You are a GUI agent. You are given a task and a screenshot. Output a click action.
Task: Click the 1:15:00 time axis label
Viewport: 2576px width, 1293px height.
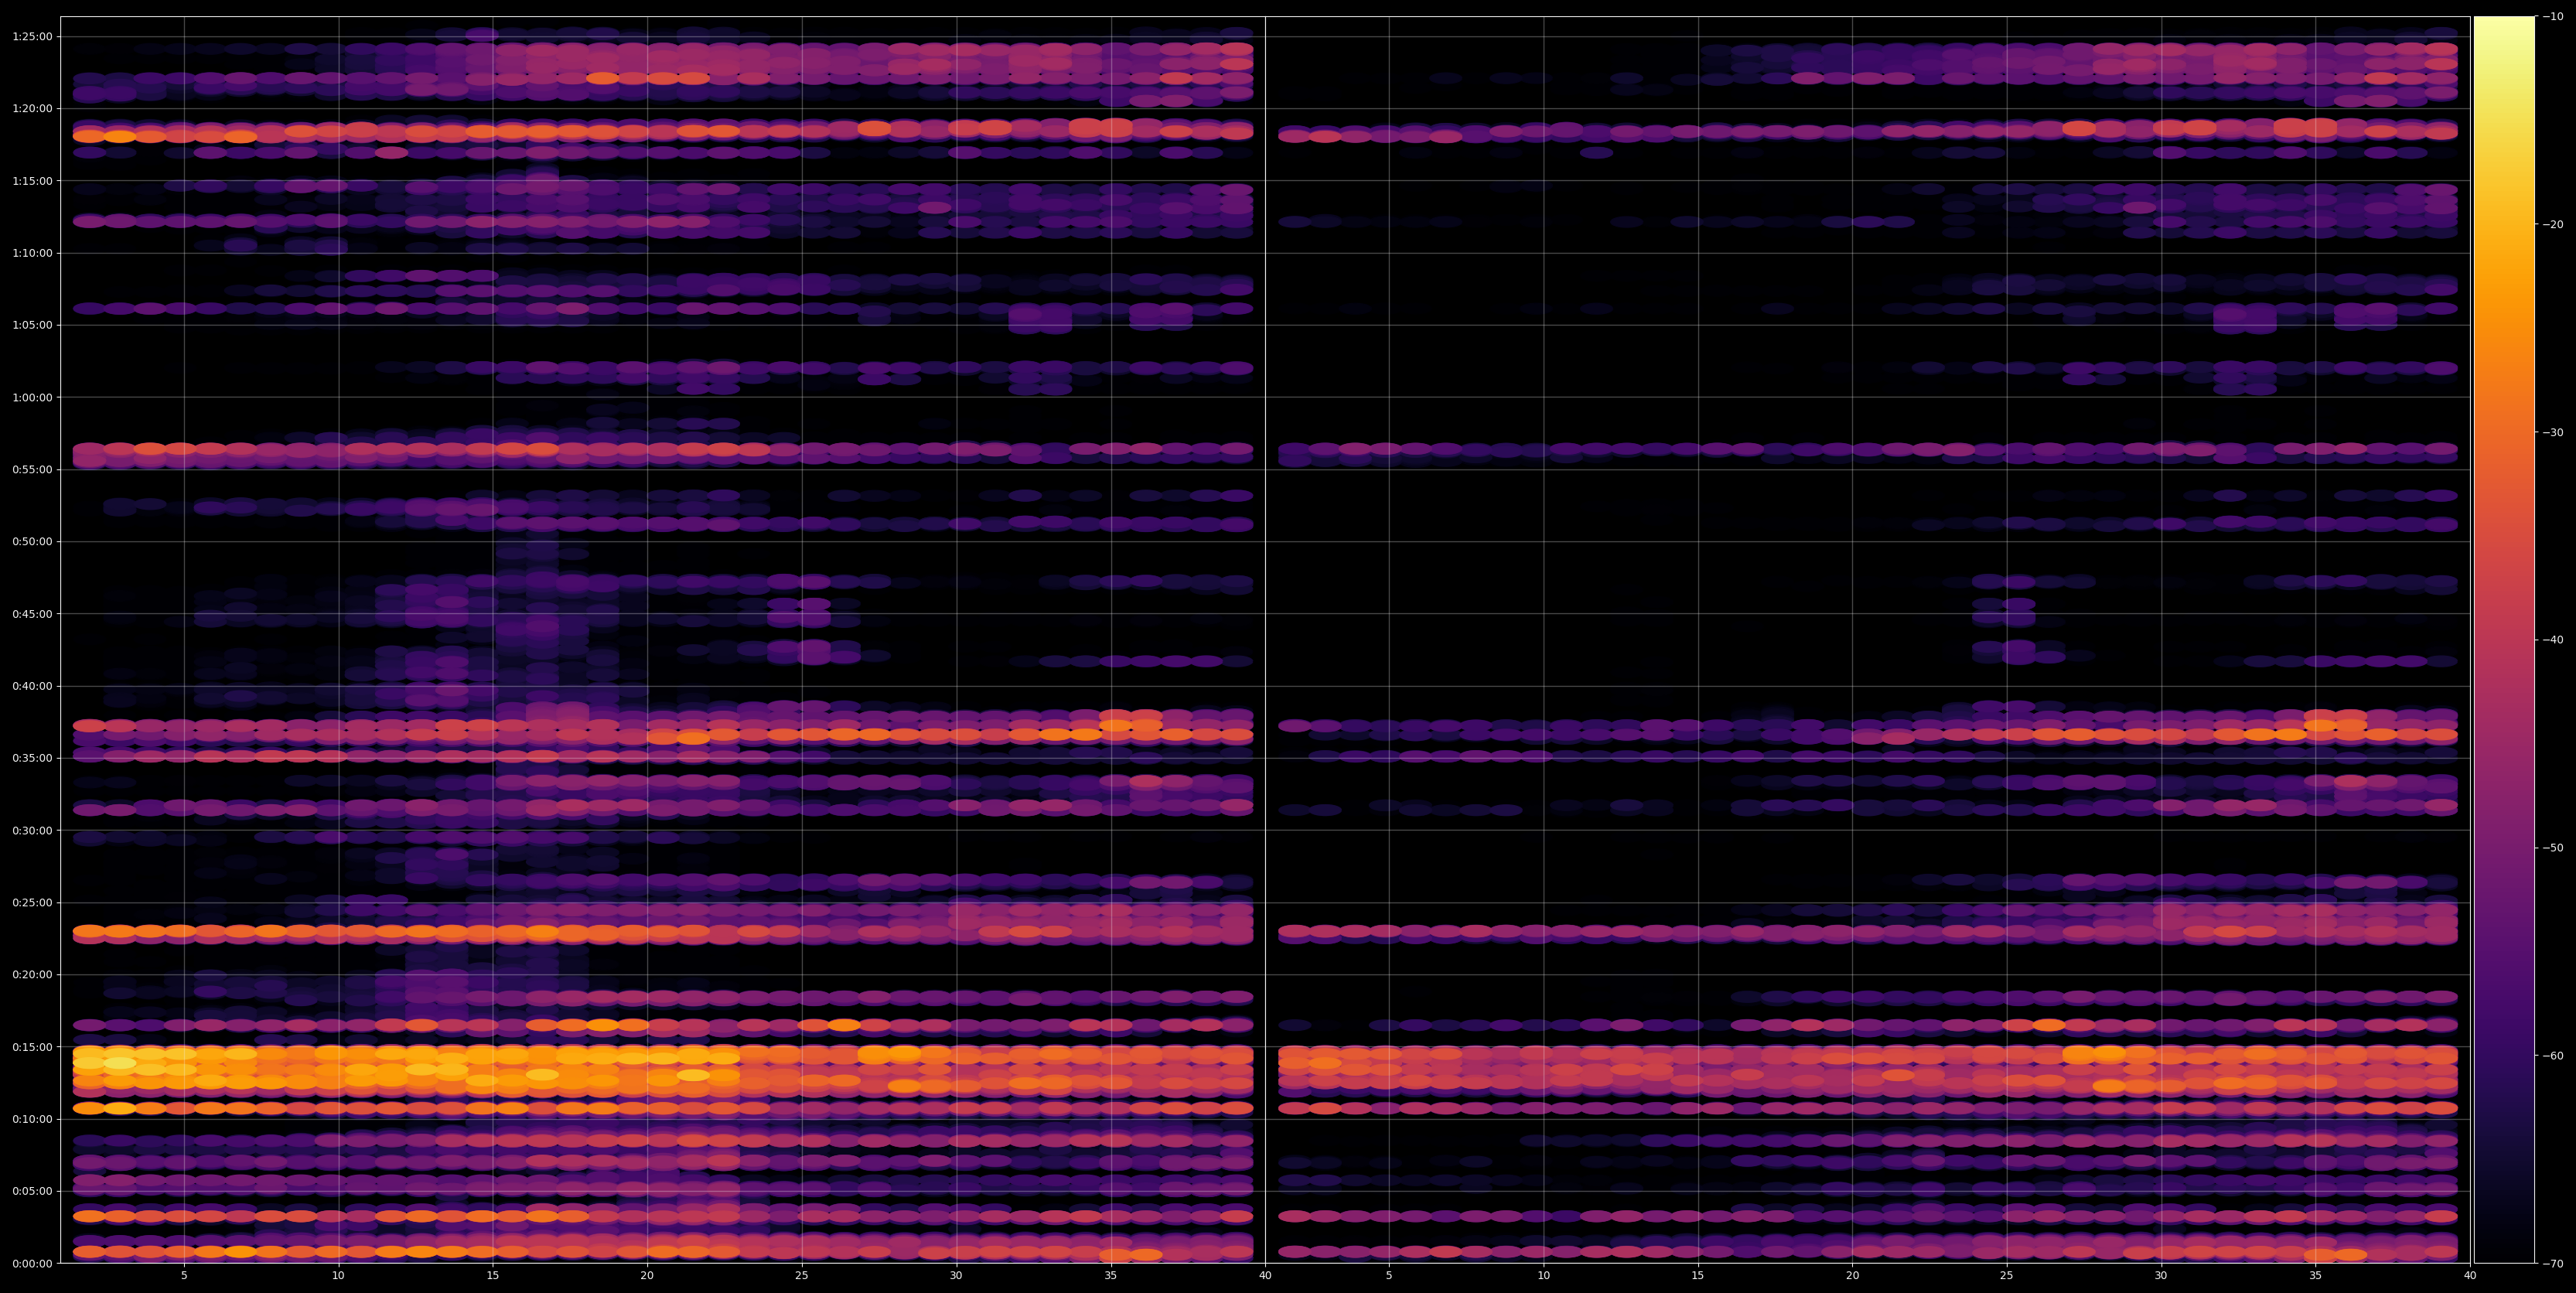coord(32,181)
